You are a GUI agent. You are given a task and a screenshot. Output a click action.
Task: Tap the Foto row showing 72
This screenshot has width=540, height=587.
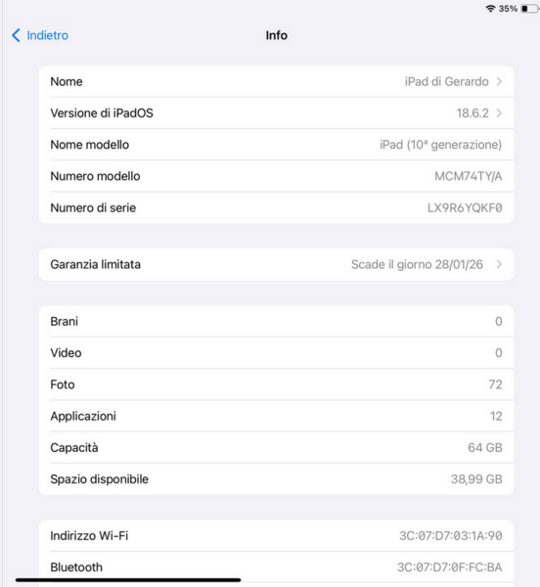[276, 384]
